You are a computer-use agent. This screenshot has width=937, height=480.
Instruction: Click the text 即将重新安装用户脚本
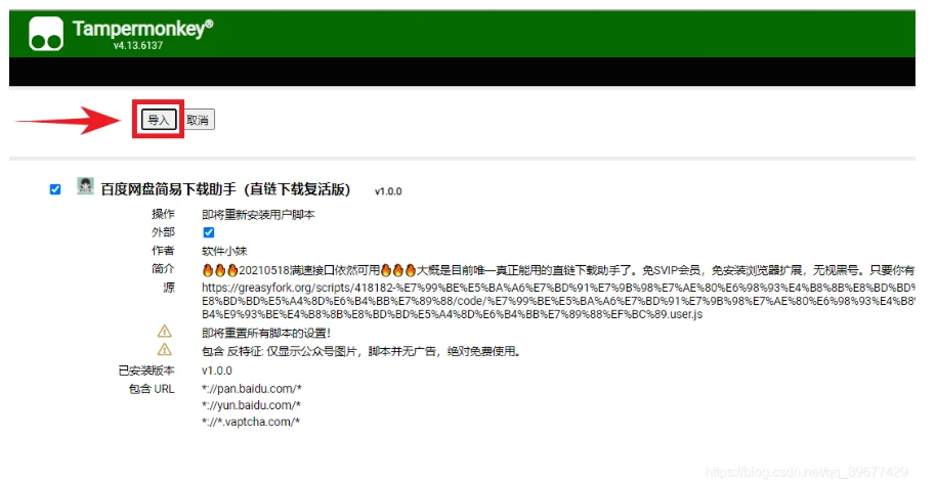tap(258, 214)
